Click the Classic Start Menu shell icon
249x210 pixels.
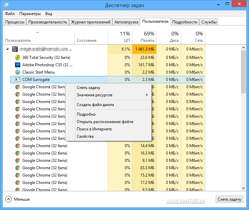coord(17,72)
